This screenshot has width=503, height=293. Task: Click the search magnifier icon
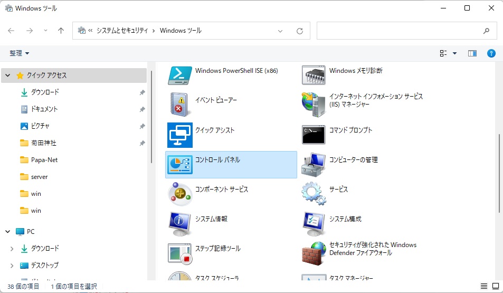[x=486, y=31]
